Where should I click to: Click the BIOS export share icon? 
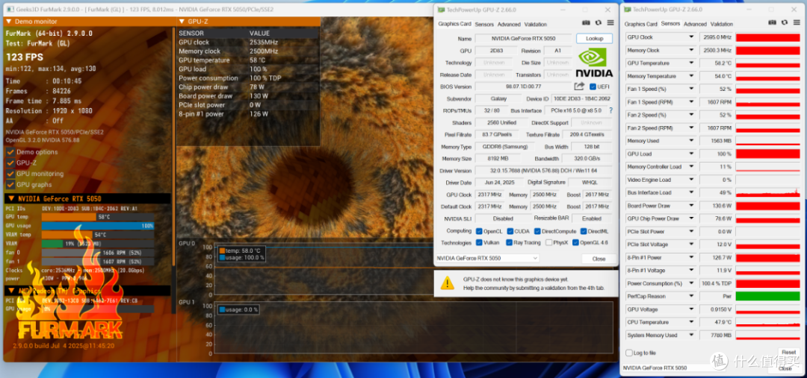click(580, 86)
